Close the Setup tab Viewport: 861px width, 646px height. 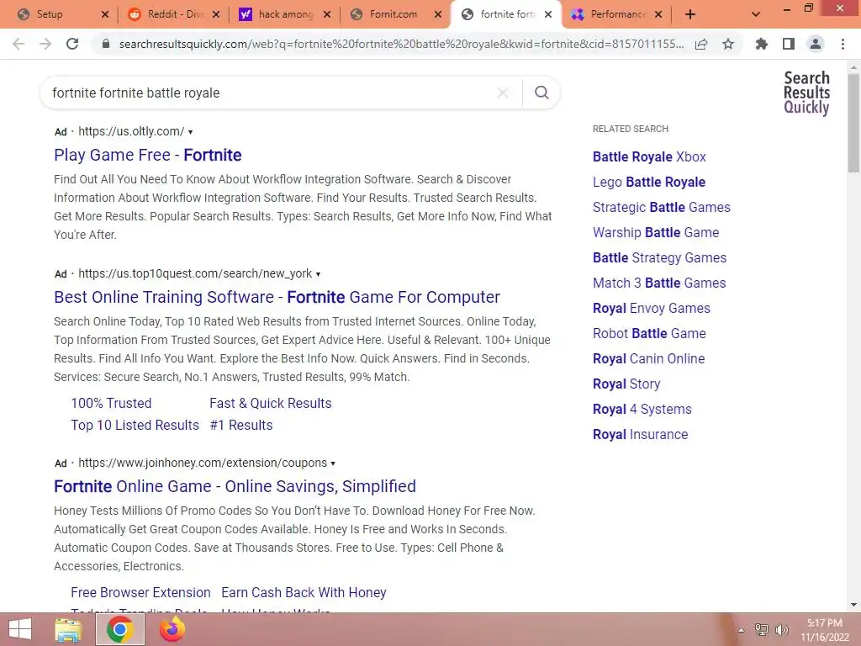tap(105, 15)
